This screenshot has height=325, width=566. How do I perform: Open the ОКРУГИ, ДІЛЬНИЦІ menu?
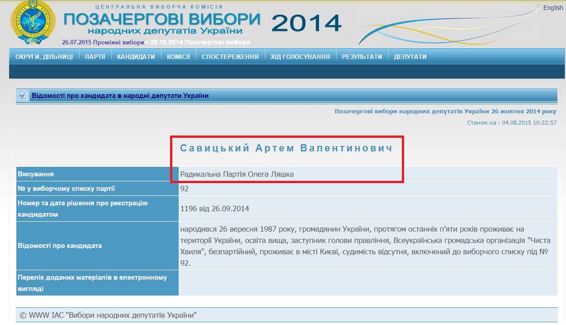coord(44,57)
